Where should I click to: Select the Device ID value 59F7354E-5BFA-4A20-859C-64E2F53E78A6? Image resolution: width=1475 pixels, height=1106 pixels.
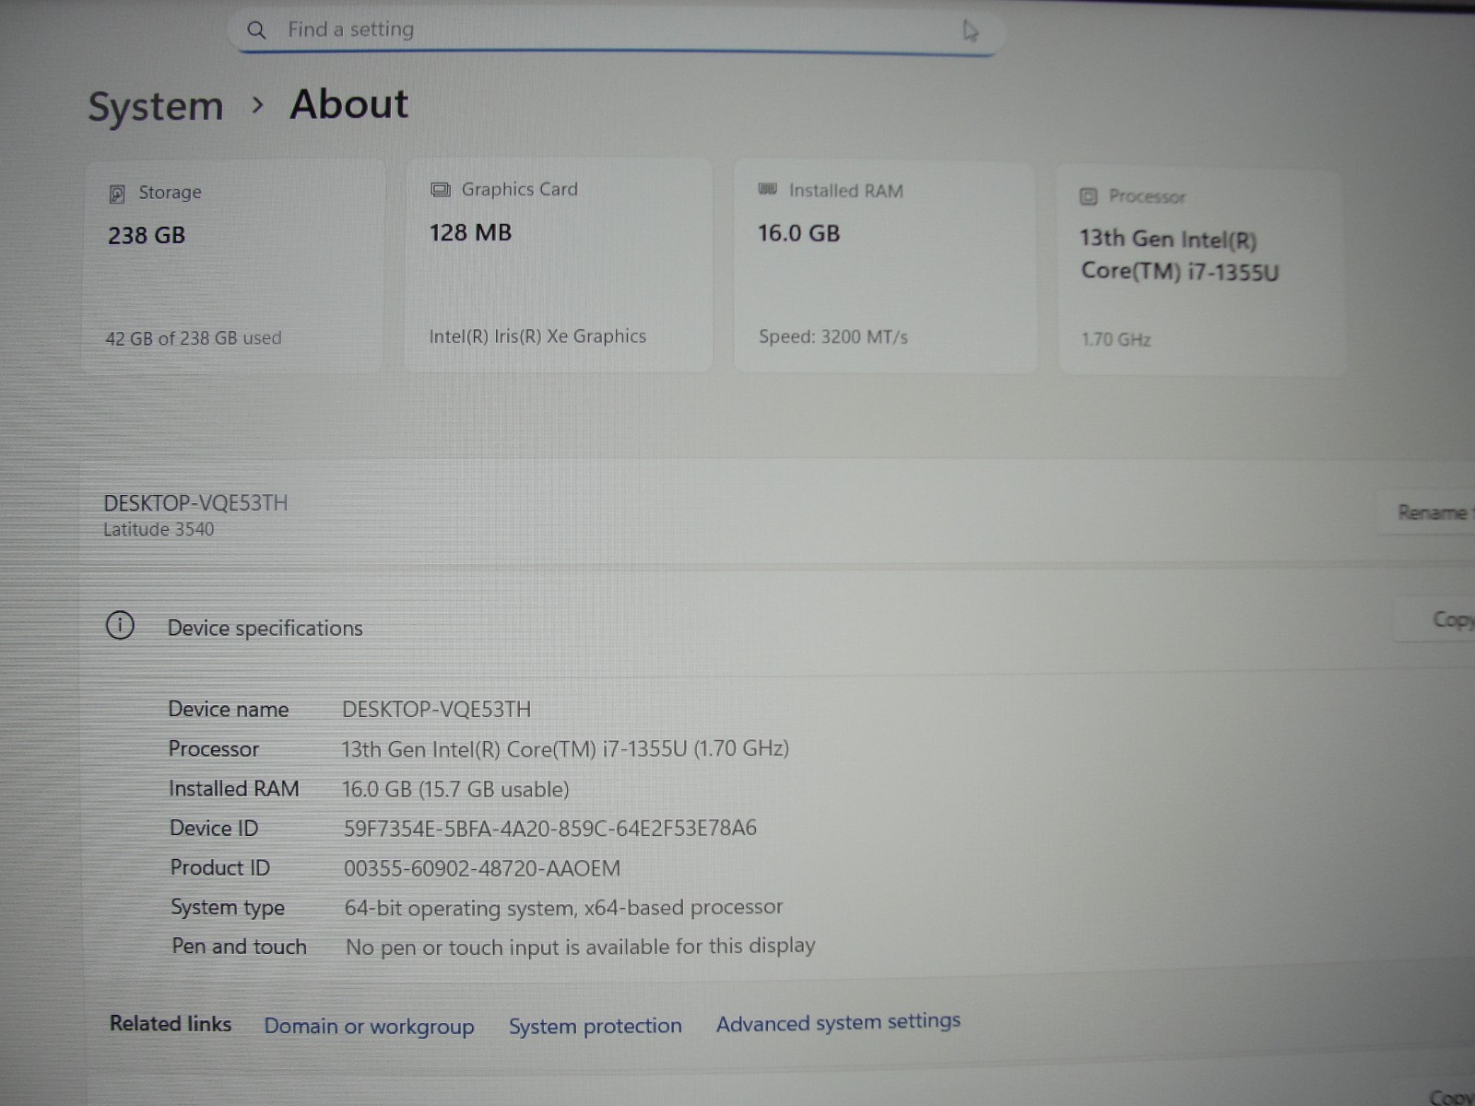click(550, 828)
